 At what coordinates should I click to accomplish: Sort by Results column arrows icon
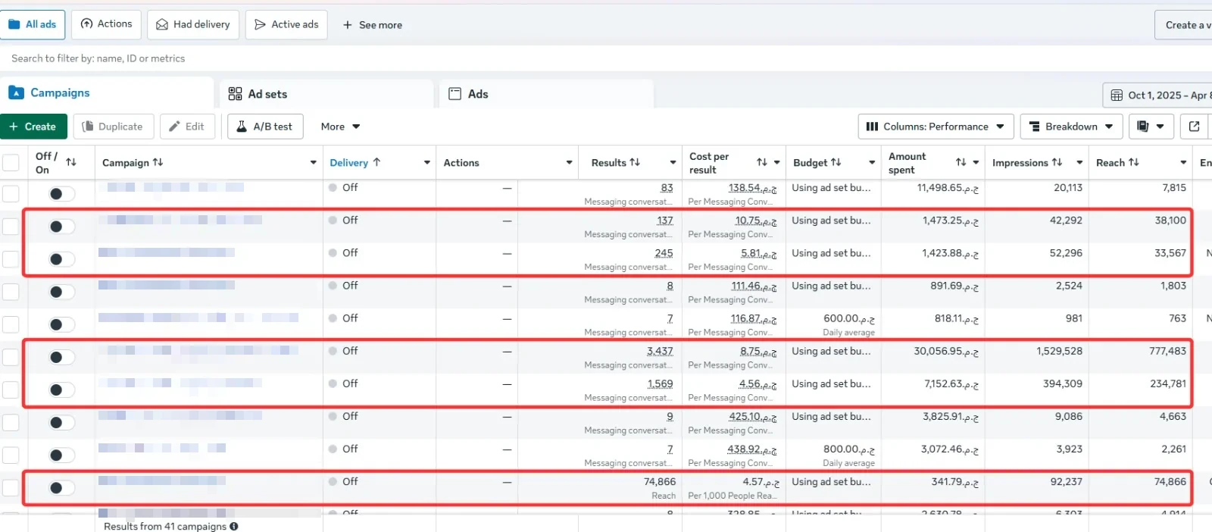[635, 162]
